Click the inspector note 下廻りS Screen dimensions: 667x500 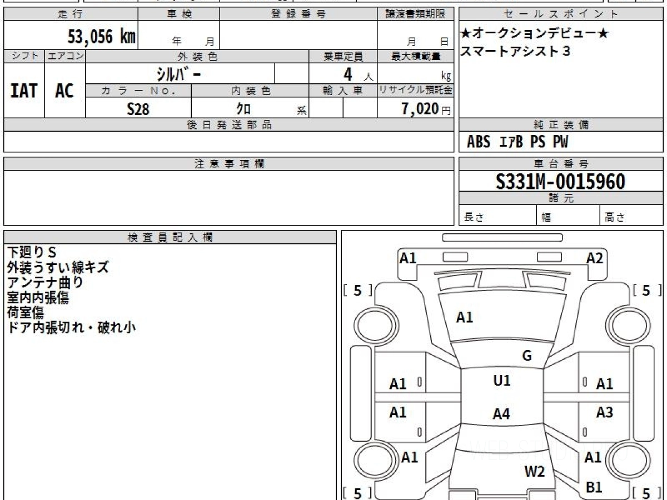tap(32, 252)
